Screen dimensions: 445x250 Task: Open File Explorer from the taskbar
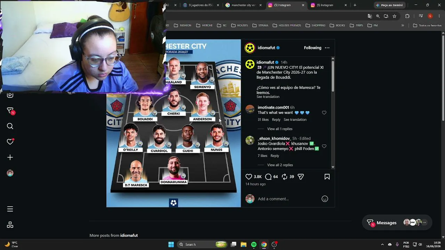click(x=243, y=244)
